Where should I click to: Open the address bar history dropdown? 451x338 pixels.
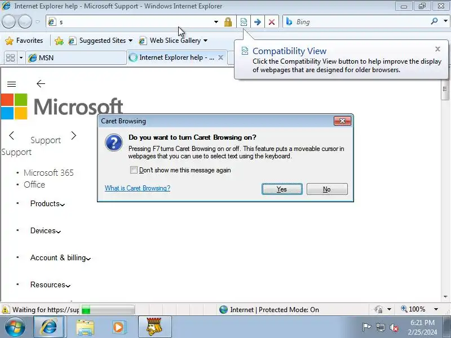pyautogui.click(x=216, y=22)
